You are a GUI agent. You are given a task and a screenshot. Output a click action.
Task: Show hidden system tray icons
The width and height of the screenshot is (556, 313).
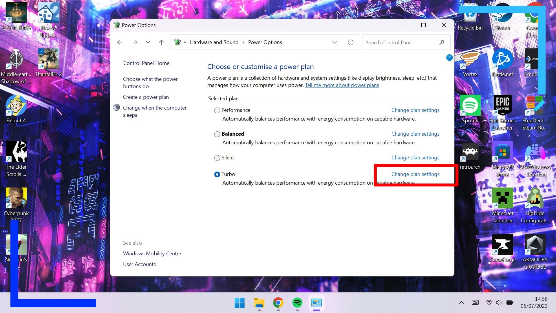(461, 303)
